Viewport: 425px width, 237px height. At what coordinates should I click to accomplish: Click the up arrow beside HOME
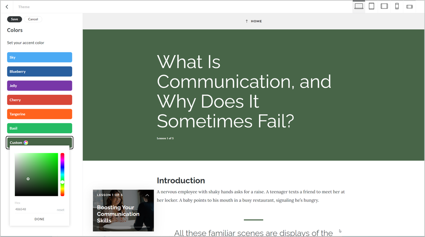(247, 21)
